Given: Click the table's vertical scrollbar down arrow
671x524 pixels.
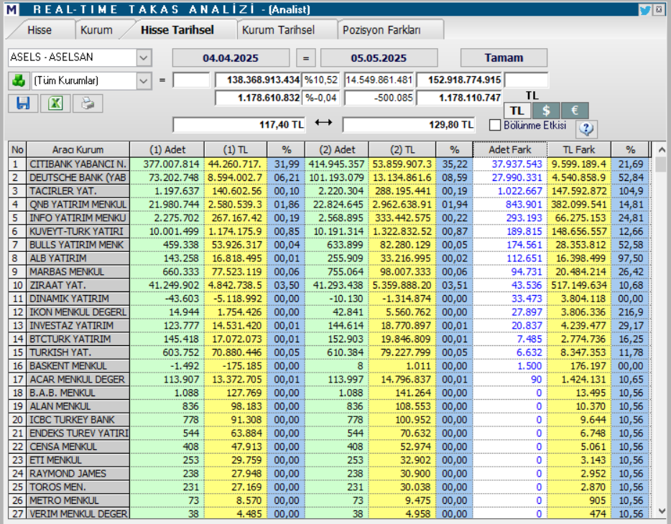Looking at the screenshot, I should point(660,510).
